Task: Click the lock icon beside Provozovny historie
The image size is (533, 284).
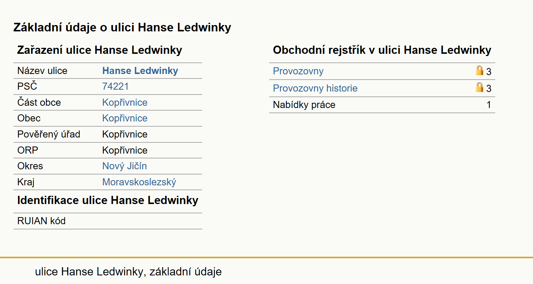Action: pyautogui.click(x=480, y=87)
